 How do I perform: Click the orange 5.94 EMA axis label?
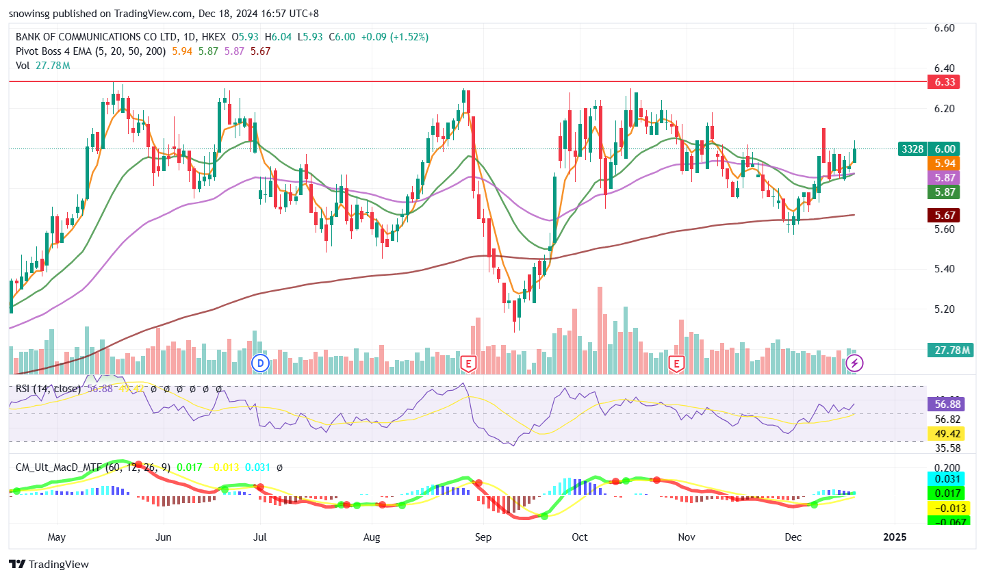pyautogui.click(x=945, y=164)
